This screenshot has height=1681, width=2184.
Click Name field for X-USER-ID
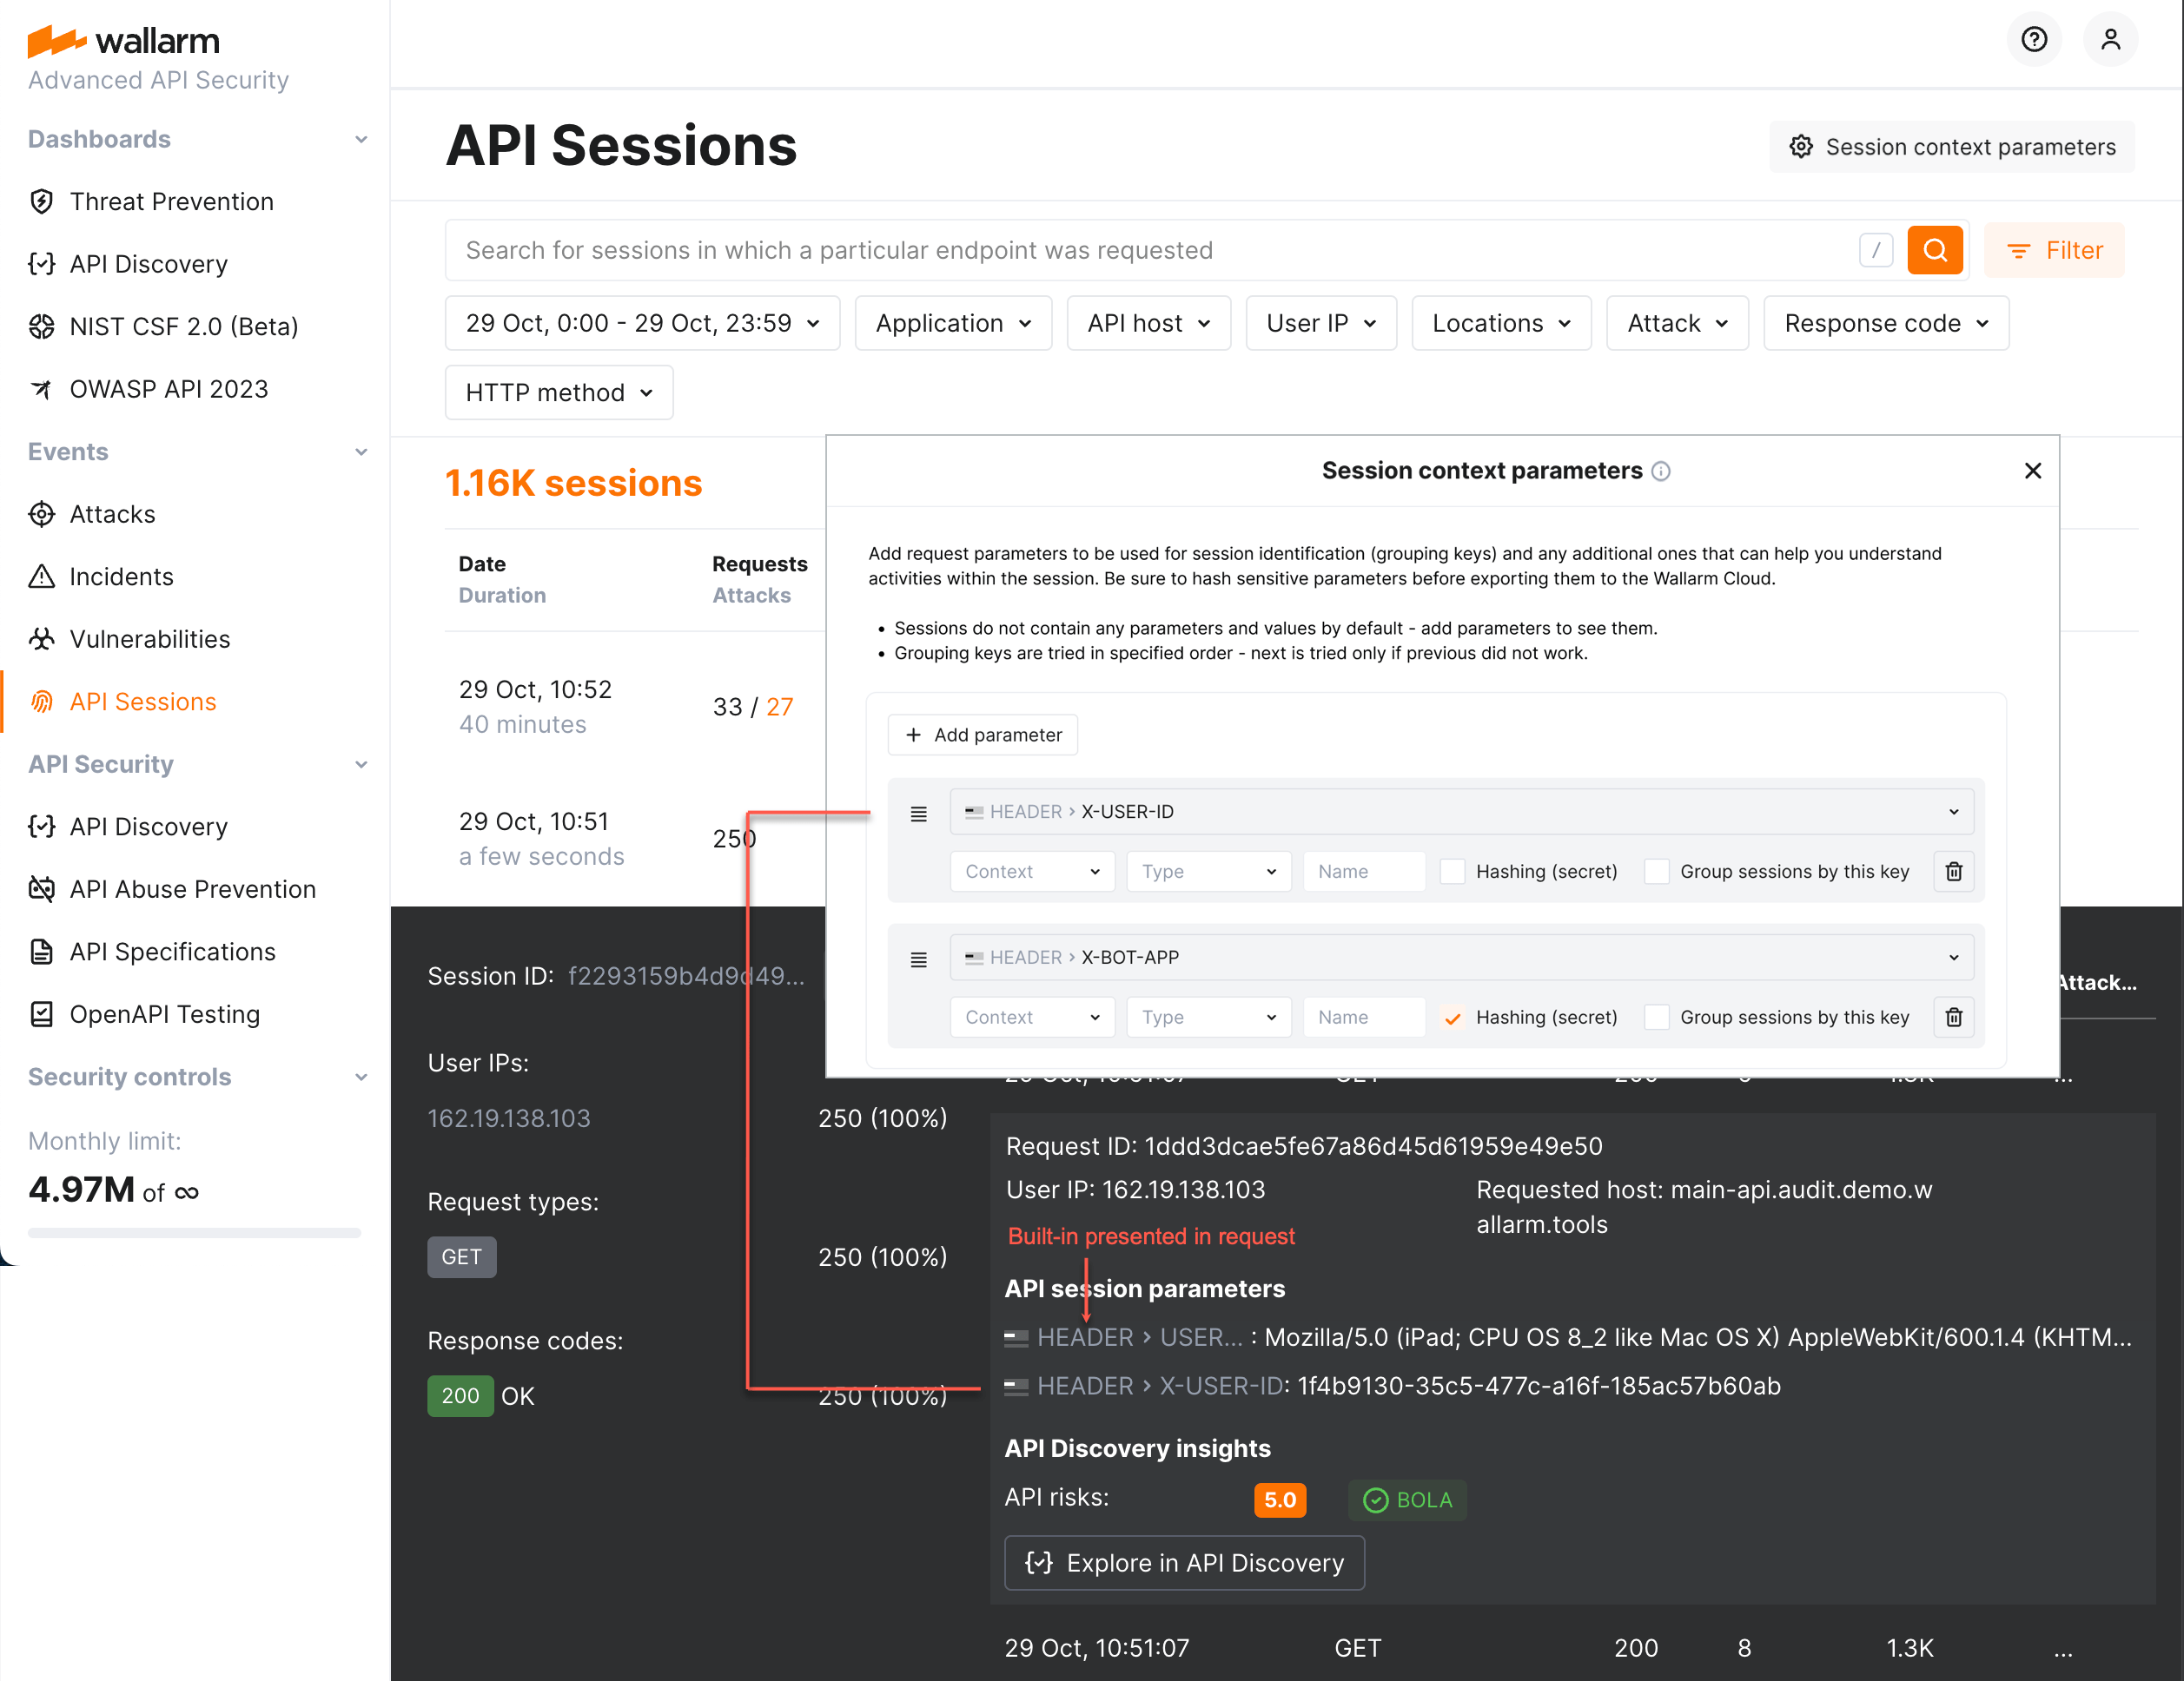pyautogui.click(x=1363, y=871)
